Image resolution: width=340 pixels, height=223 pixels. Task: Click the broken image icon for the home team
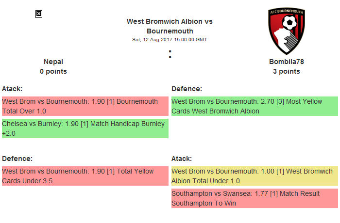pos(39,14)
